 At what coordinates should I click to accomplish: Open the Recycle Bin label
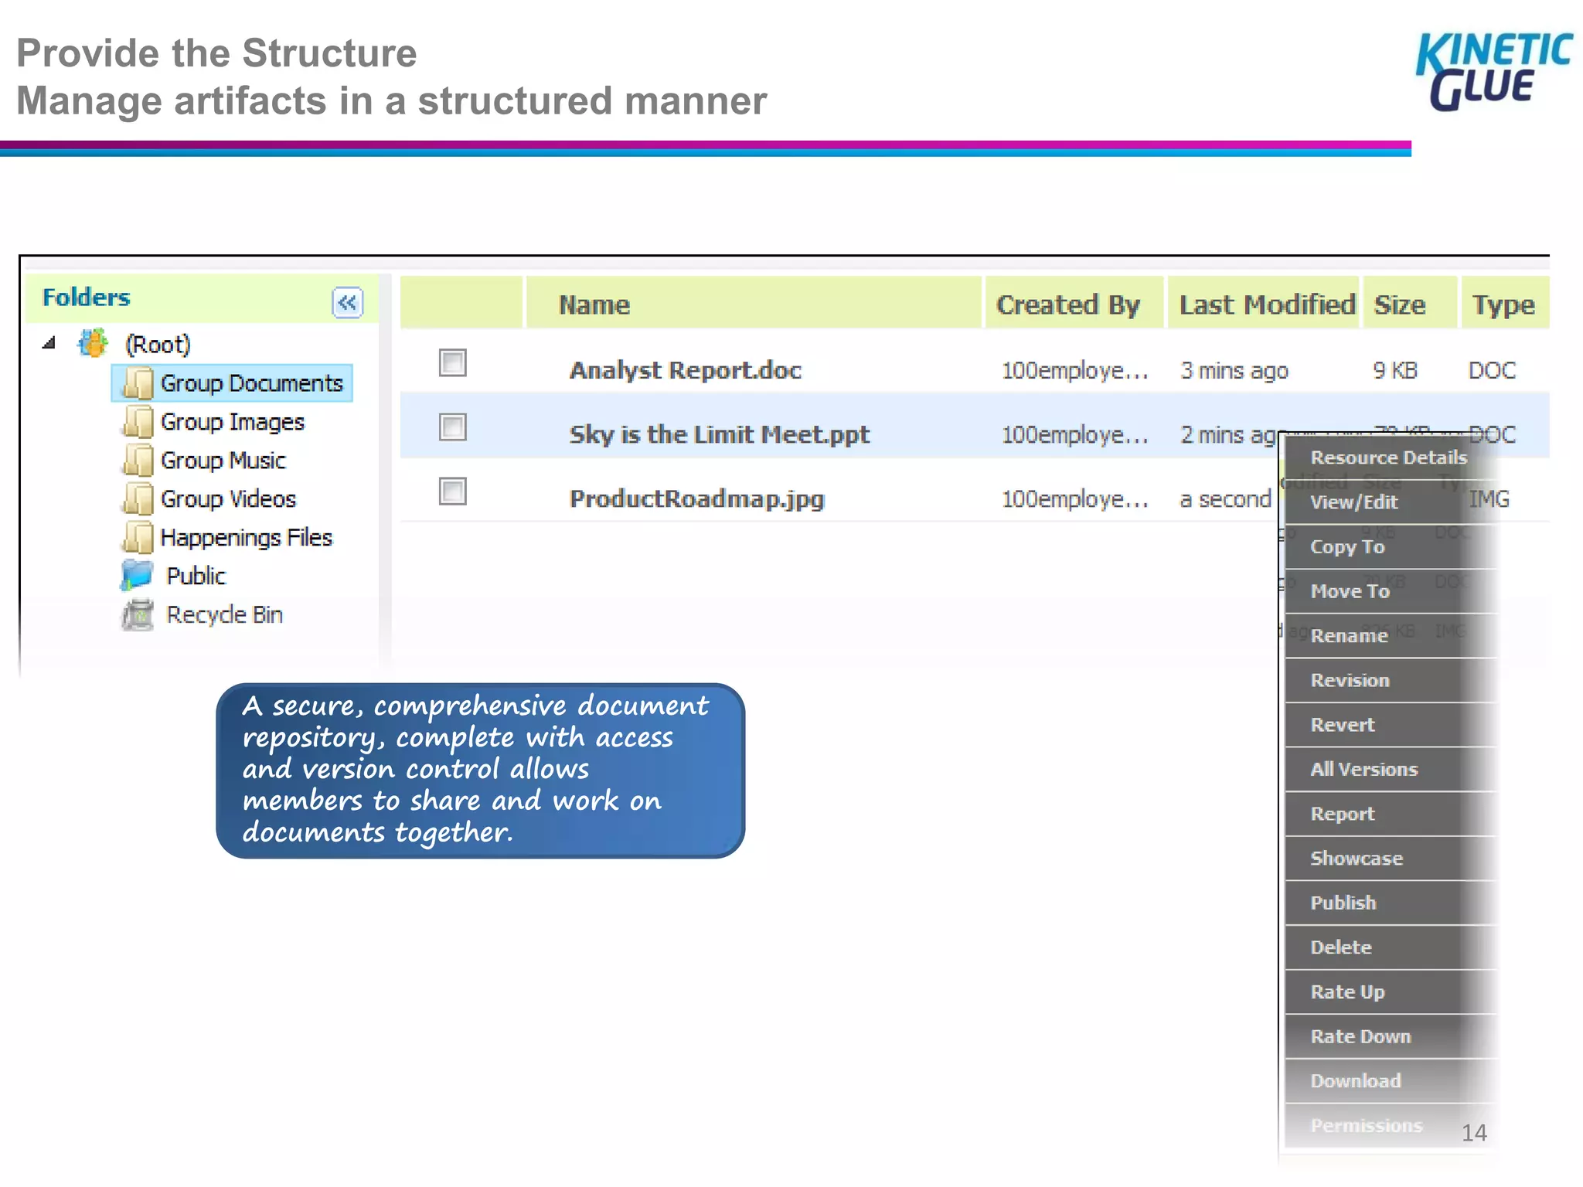[224, 615]
